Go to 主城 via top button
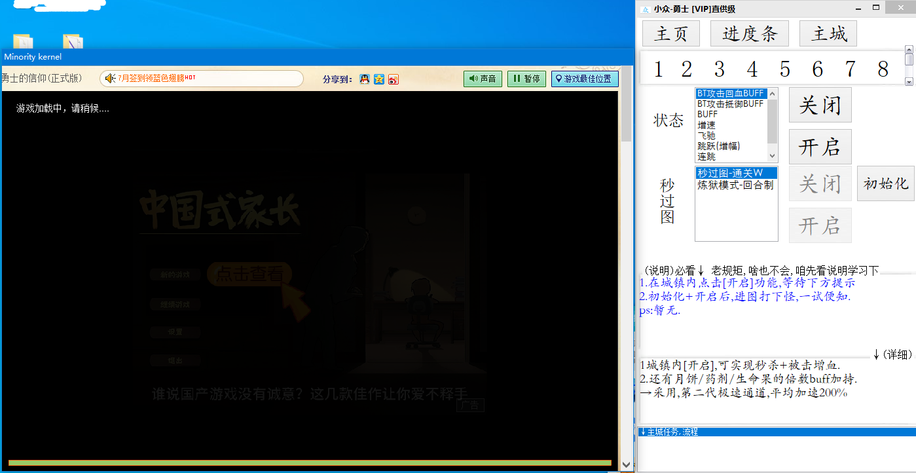The height and width of the screenshot is (473, 916). tap(830, 33)
